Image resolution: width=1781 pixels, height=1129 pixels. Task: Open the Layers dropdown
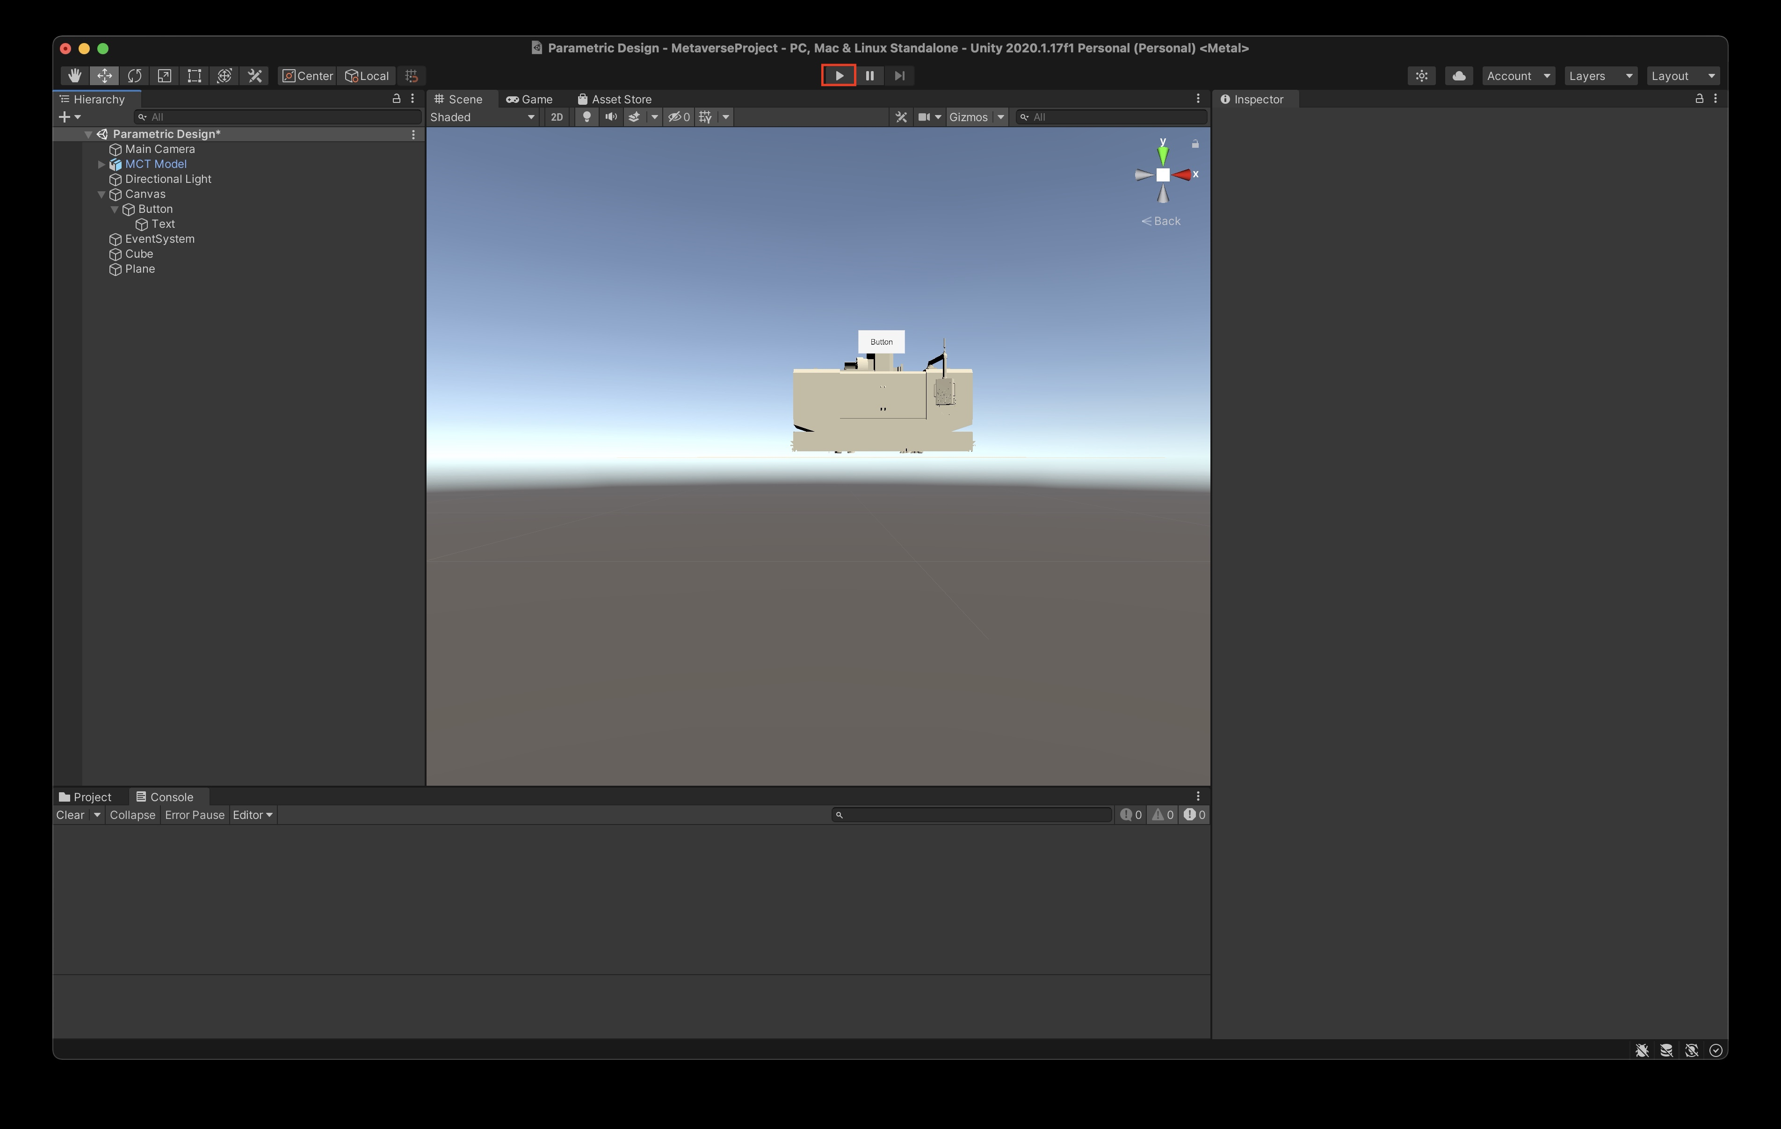(1600, 75)
